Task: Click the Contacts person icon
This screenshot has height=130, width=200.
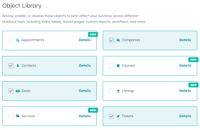Action: [18, 65]
